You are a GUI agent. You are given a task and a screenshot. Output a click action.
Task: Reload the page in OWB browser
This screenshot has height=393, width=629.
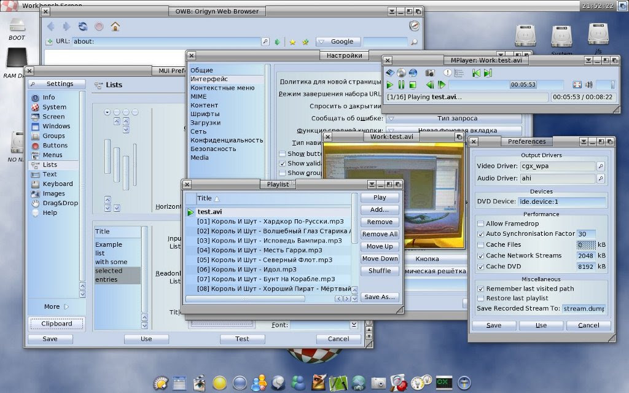coord(83,26)
